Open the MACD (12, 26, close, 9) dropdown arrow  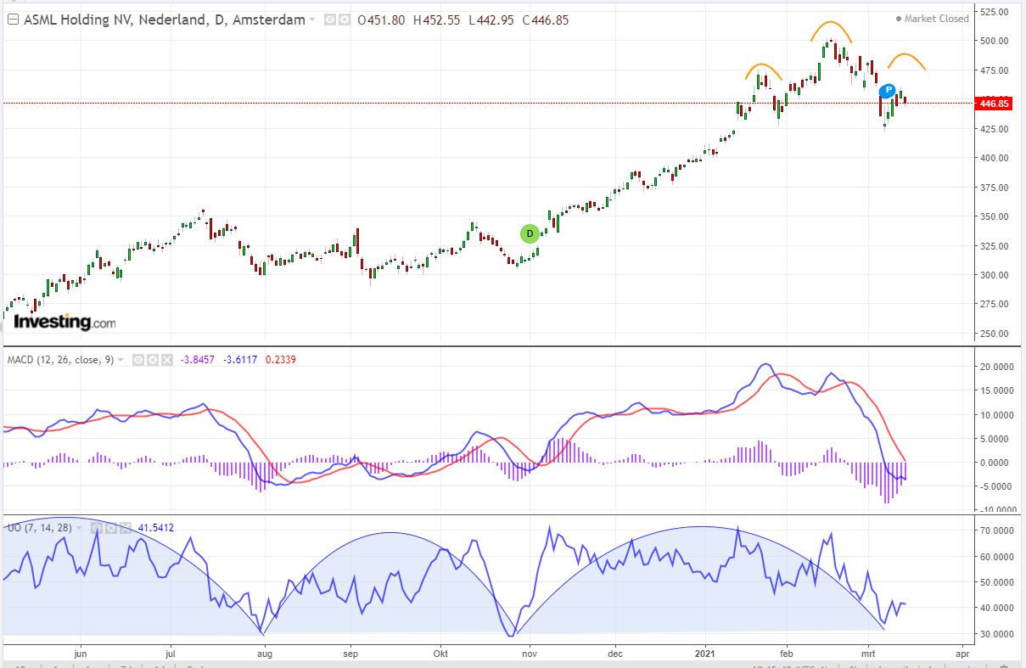coord(121,360)
